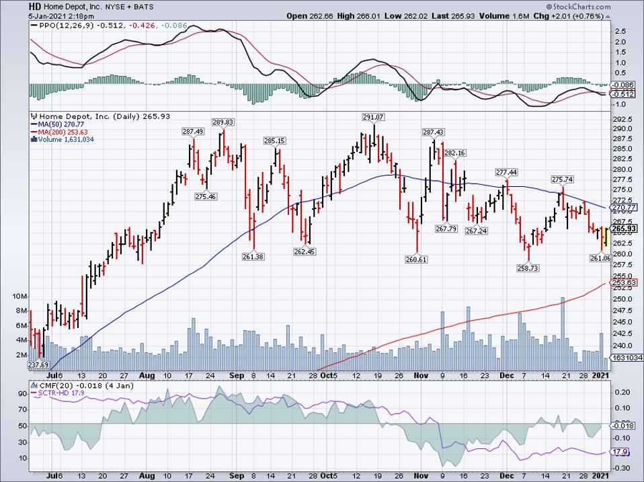Image resolution: width=644 pixels, height=482 pixels.
Task: Click the blue MA(50) line marker in the legend
Action: coord(34,124)
